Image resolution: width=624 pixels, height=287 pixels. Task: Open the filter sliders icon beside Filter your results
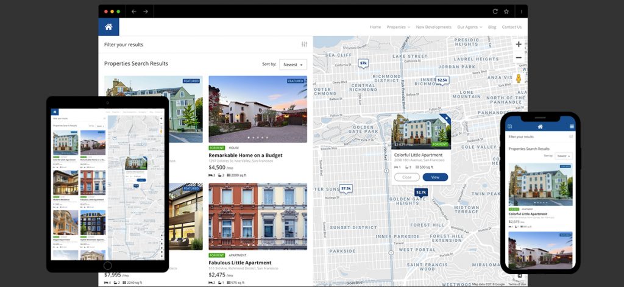tap(305, 44)
